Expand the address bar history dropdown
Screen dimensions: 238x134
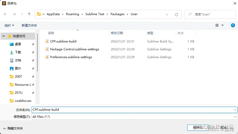(167, 15)
